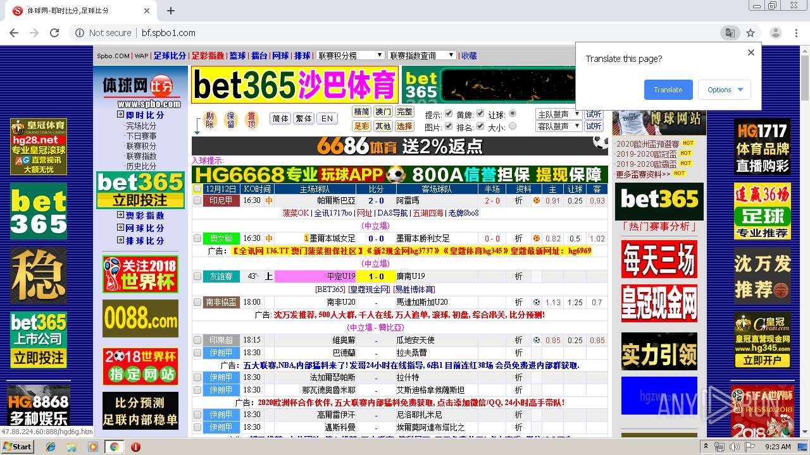The width and height of the screenshot is (810, 455).
Task: Click 试听 next to 主队鼓声
Action: pos(594,114)
